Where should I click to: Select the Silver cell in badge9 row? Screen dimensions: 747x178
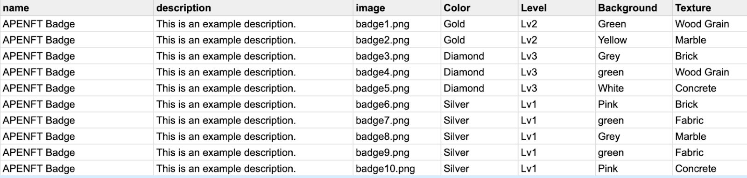pos(479,153)
